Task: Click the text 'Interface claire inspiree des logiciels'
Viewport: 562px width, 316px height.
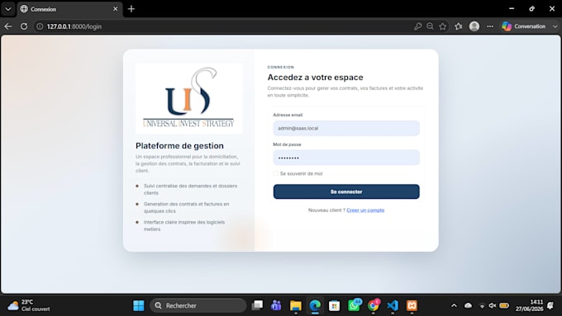Action: pos(184,222)
